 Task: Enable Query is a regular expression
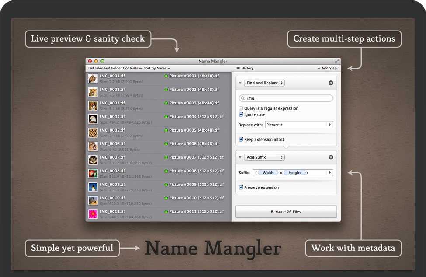[241, 108]
